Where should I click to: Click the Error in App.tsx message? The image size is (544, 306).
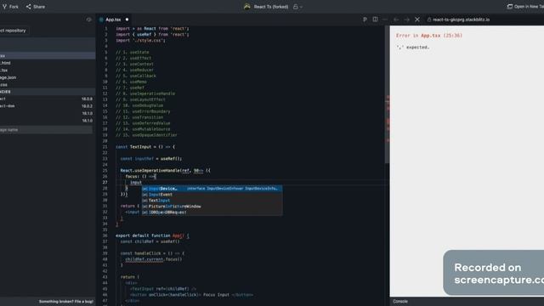point(429,36)
